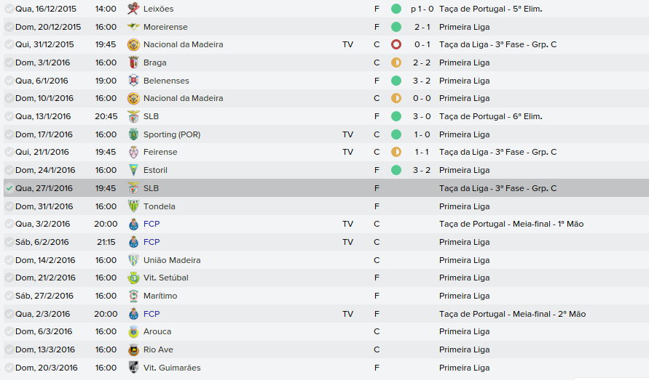Click the 3 - 2 score against Belenenses
The height and width of the screenshot is (380, 649).
coord(421,81)
